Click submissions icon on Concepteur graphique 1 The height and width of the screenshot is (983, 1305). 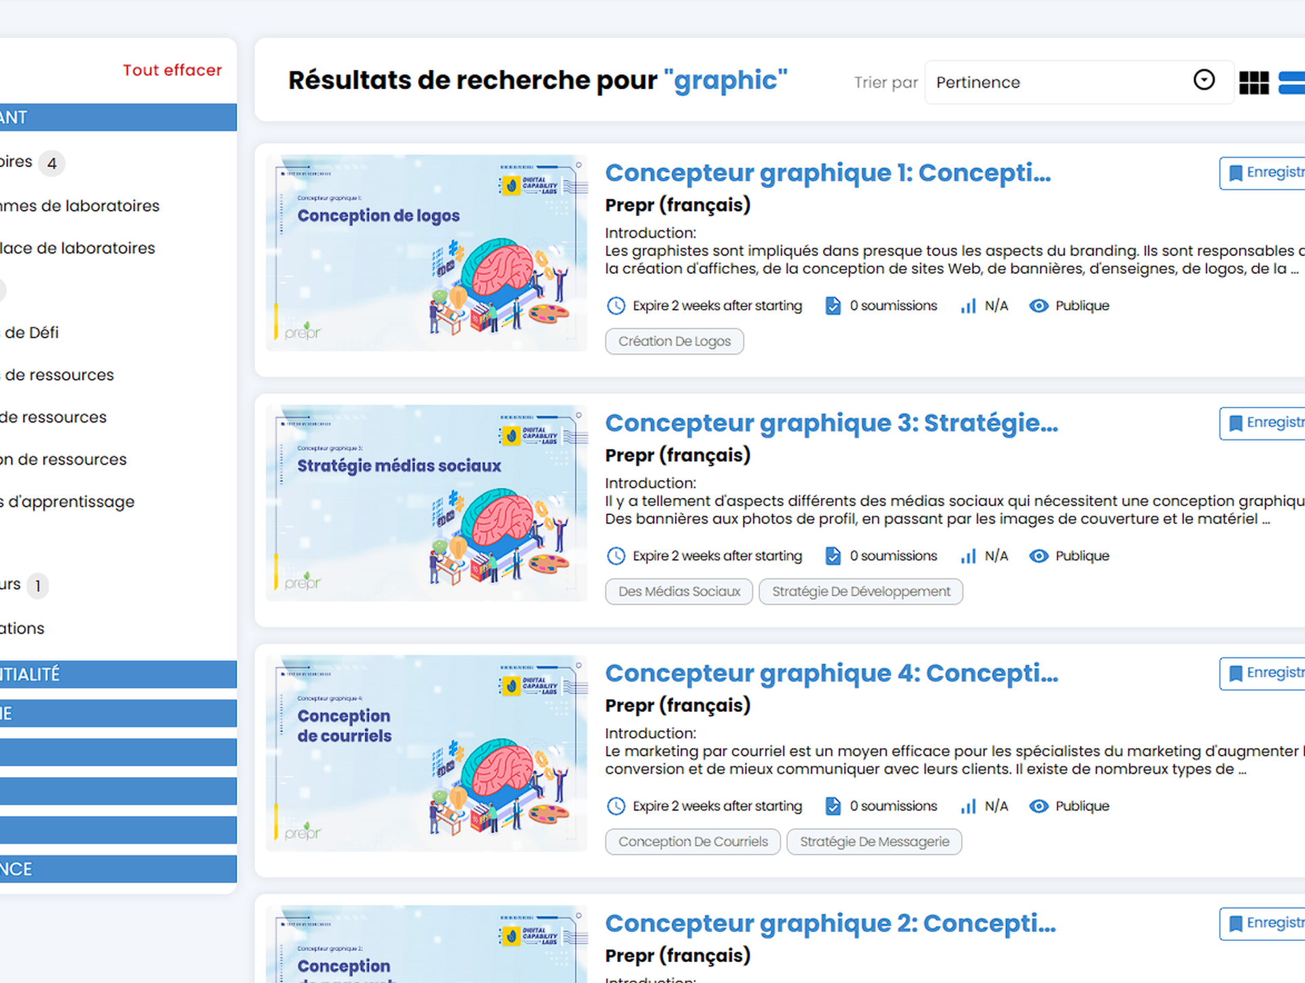coord(833,306)
